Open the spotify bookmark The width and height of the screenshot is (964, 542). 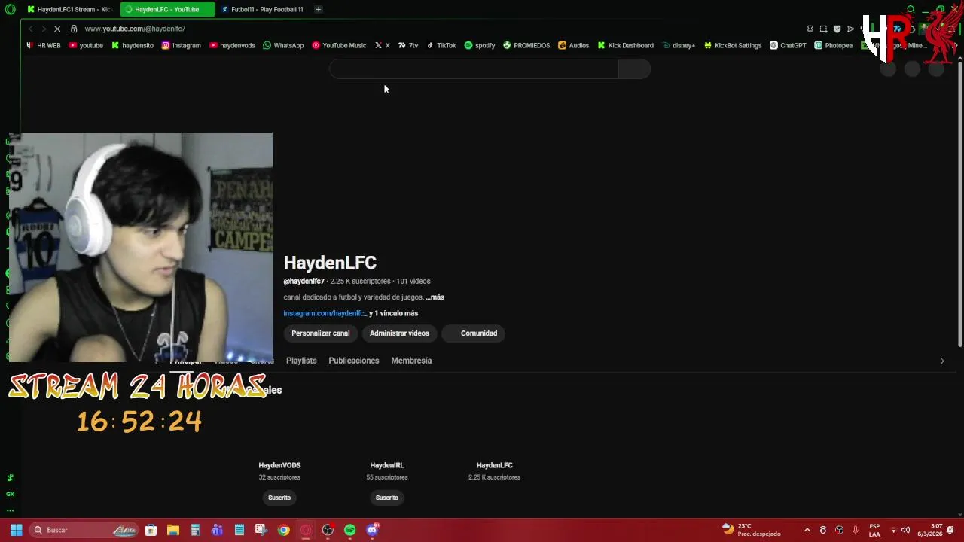[x=480, y=45]
